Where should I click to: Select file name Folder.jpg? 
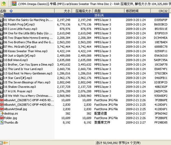click(x=11, y=118)
